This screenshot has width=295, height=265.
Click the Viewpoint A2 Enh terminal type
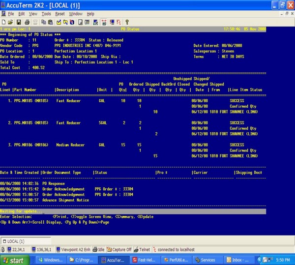click(x=73, y=250)
